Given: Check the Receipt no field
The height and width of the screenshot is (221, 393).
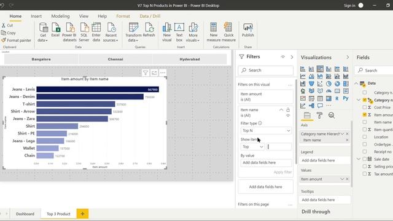Looking at the screenshot, I should [365, 152].
